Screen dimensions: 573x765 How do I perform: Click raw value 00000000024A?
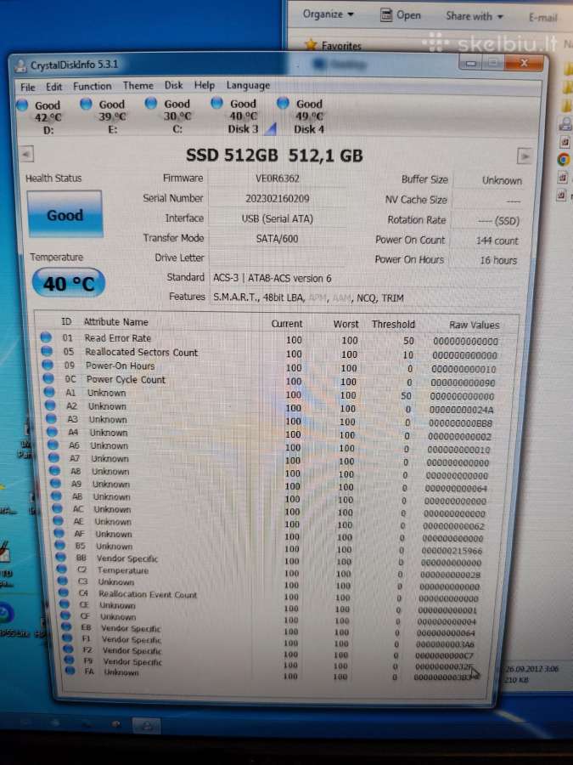(462, 410)
